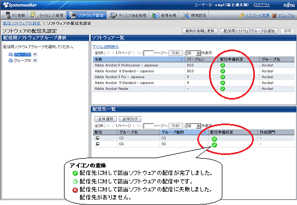Click status icon for Adobe Acrobat Reader
Image resolution: width=297 pixels, height=205 pixels.
[x=222, y=88]
